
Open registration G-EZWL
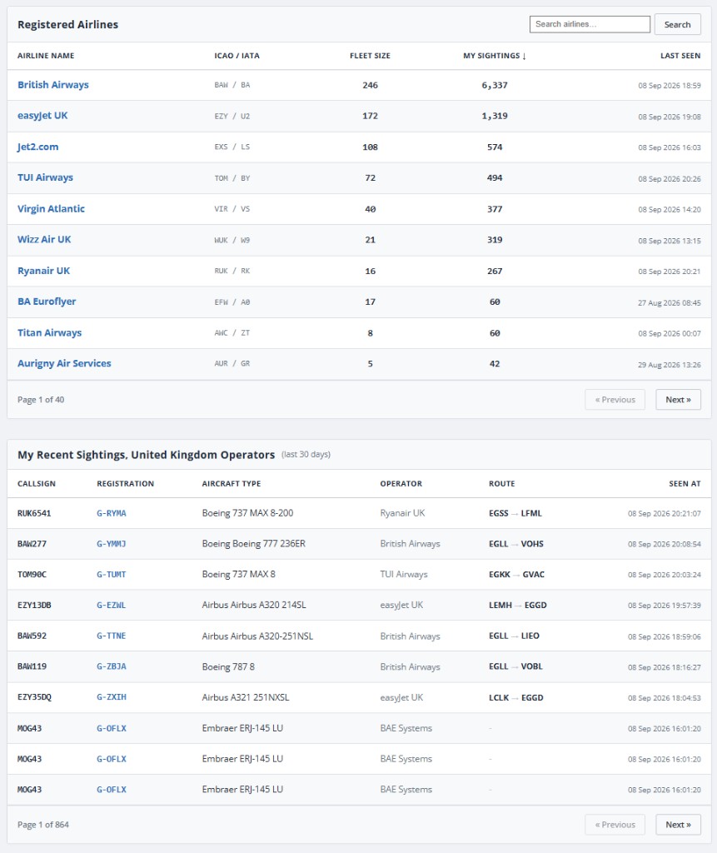[x=112, y=605]
